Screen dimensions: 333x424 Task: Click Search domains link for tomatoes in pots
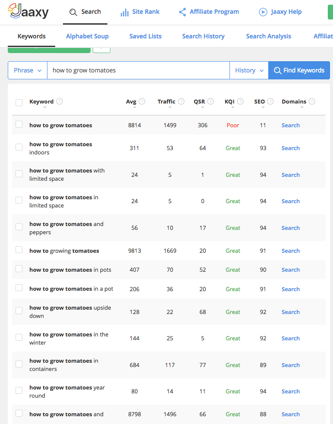291,270
